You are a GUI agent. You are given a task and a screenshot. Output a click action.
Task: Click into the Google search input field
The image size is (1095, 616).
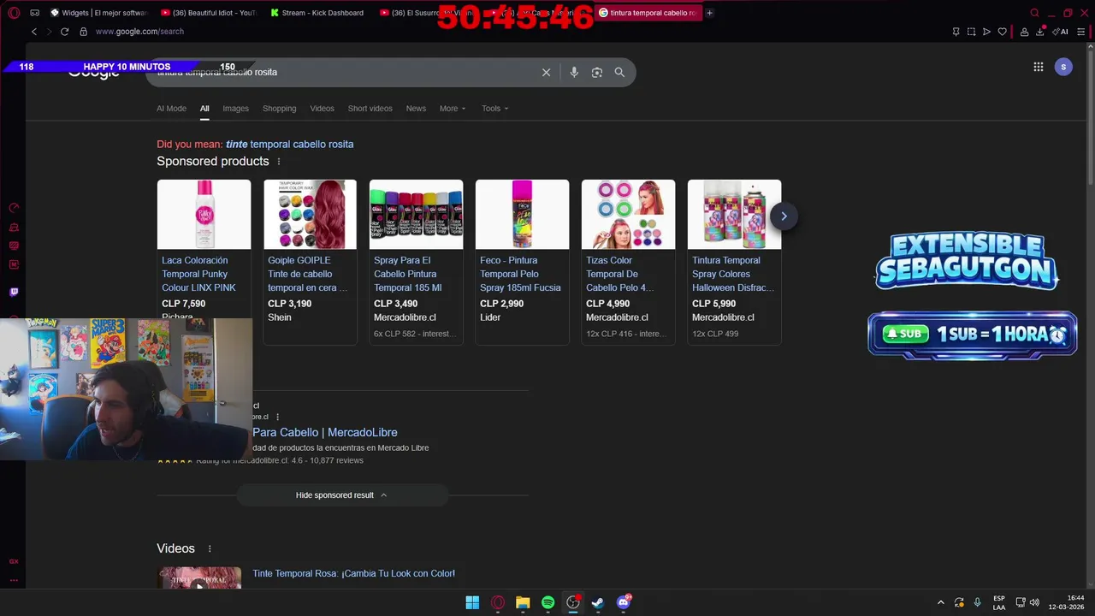click(342, 73)
